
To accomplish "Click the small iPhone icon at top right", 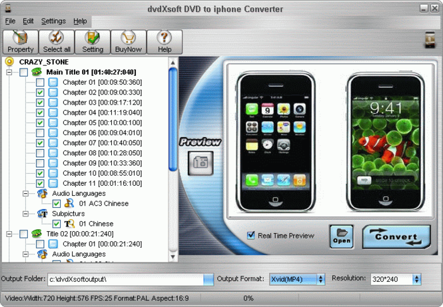I will click(x=430, y=39).
